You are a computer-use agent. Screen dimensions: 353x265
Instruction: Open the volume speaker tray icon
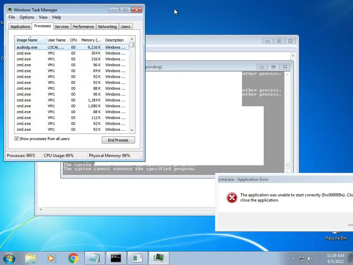310,258
